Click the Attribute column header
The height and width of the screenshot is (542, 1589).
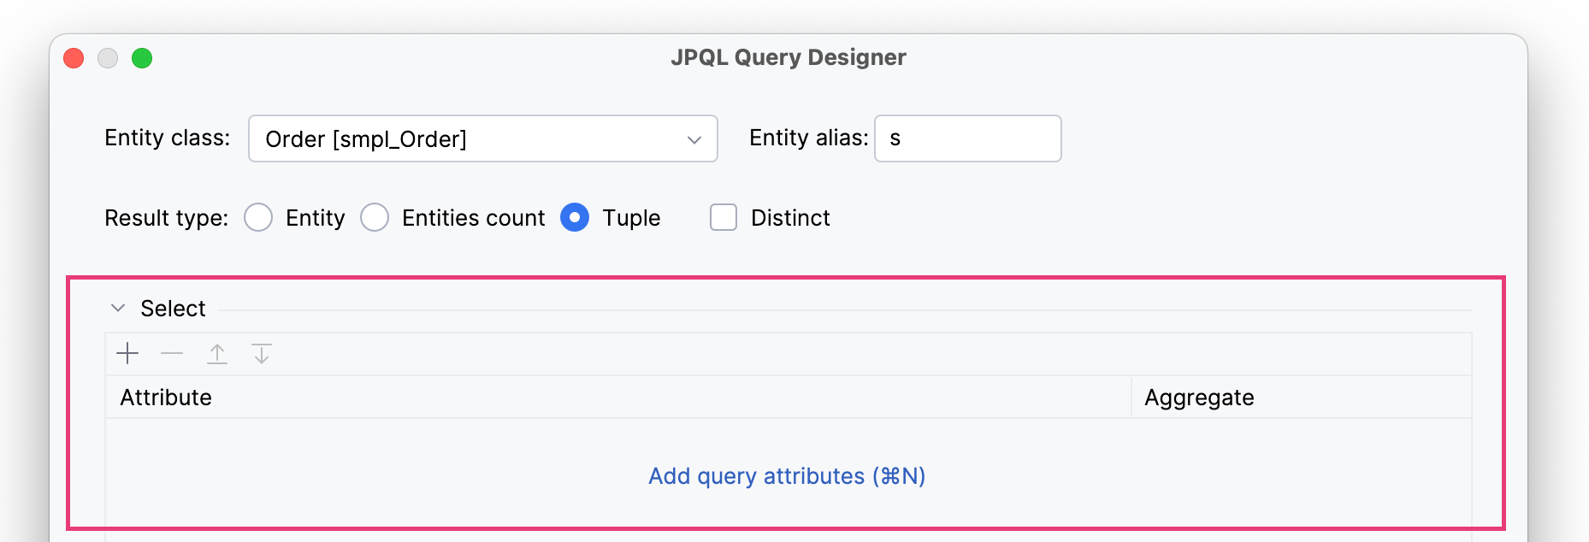166,398
